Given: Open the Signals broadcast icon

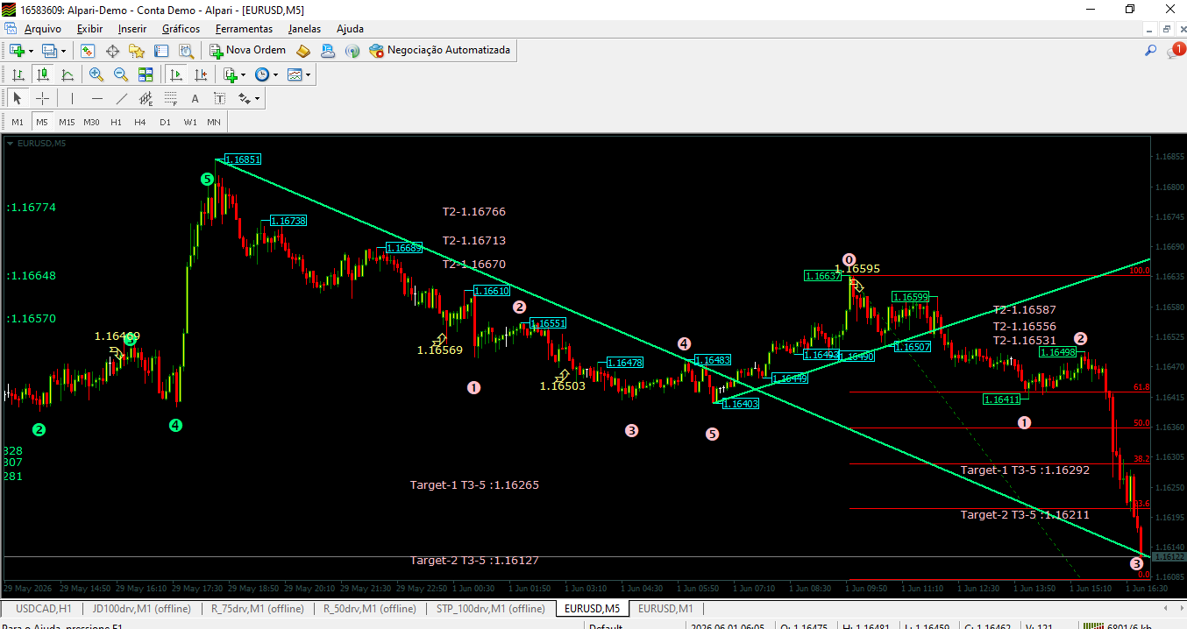Looking at the screenshot, I should pyautogui.click(x=352, y=51).
